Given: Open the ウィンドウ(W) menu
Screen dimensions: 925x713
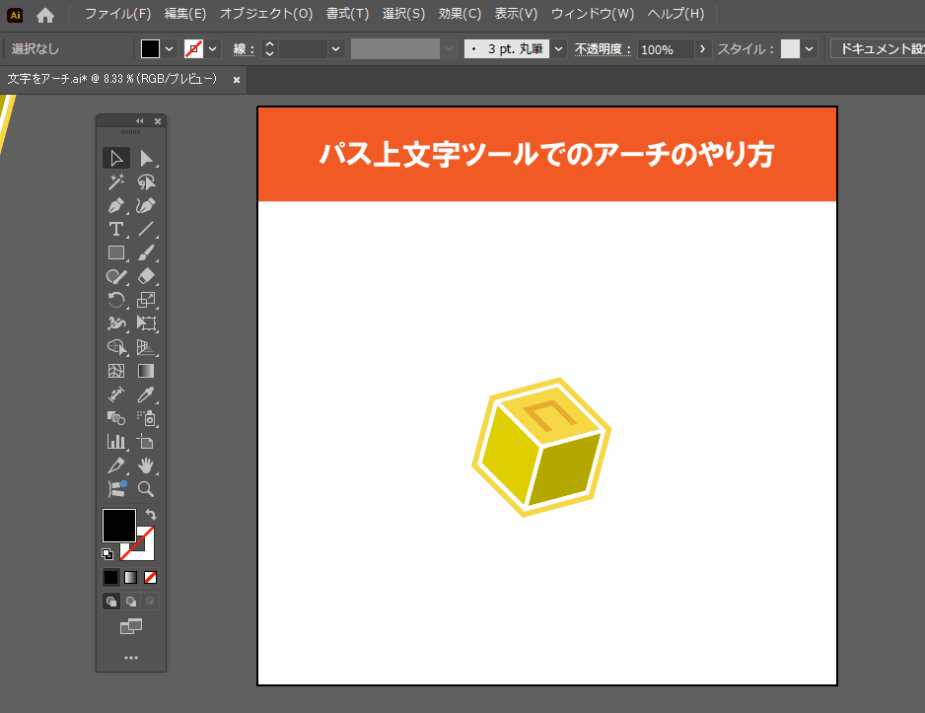Looking at the screenshot, I should (592, 14).
